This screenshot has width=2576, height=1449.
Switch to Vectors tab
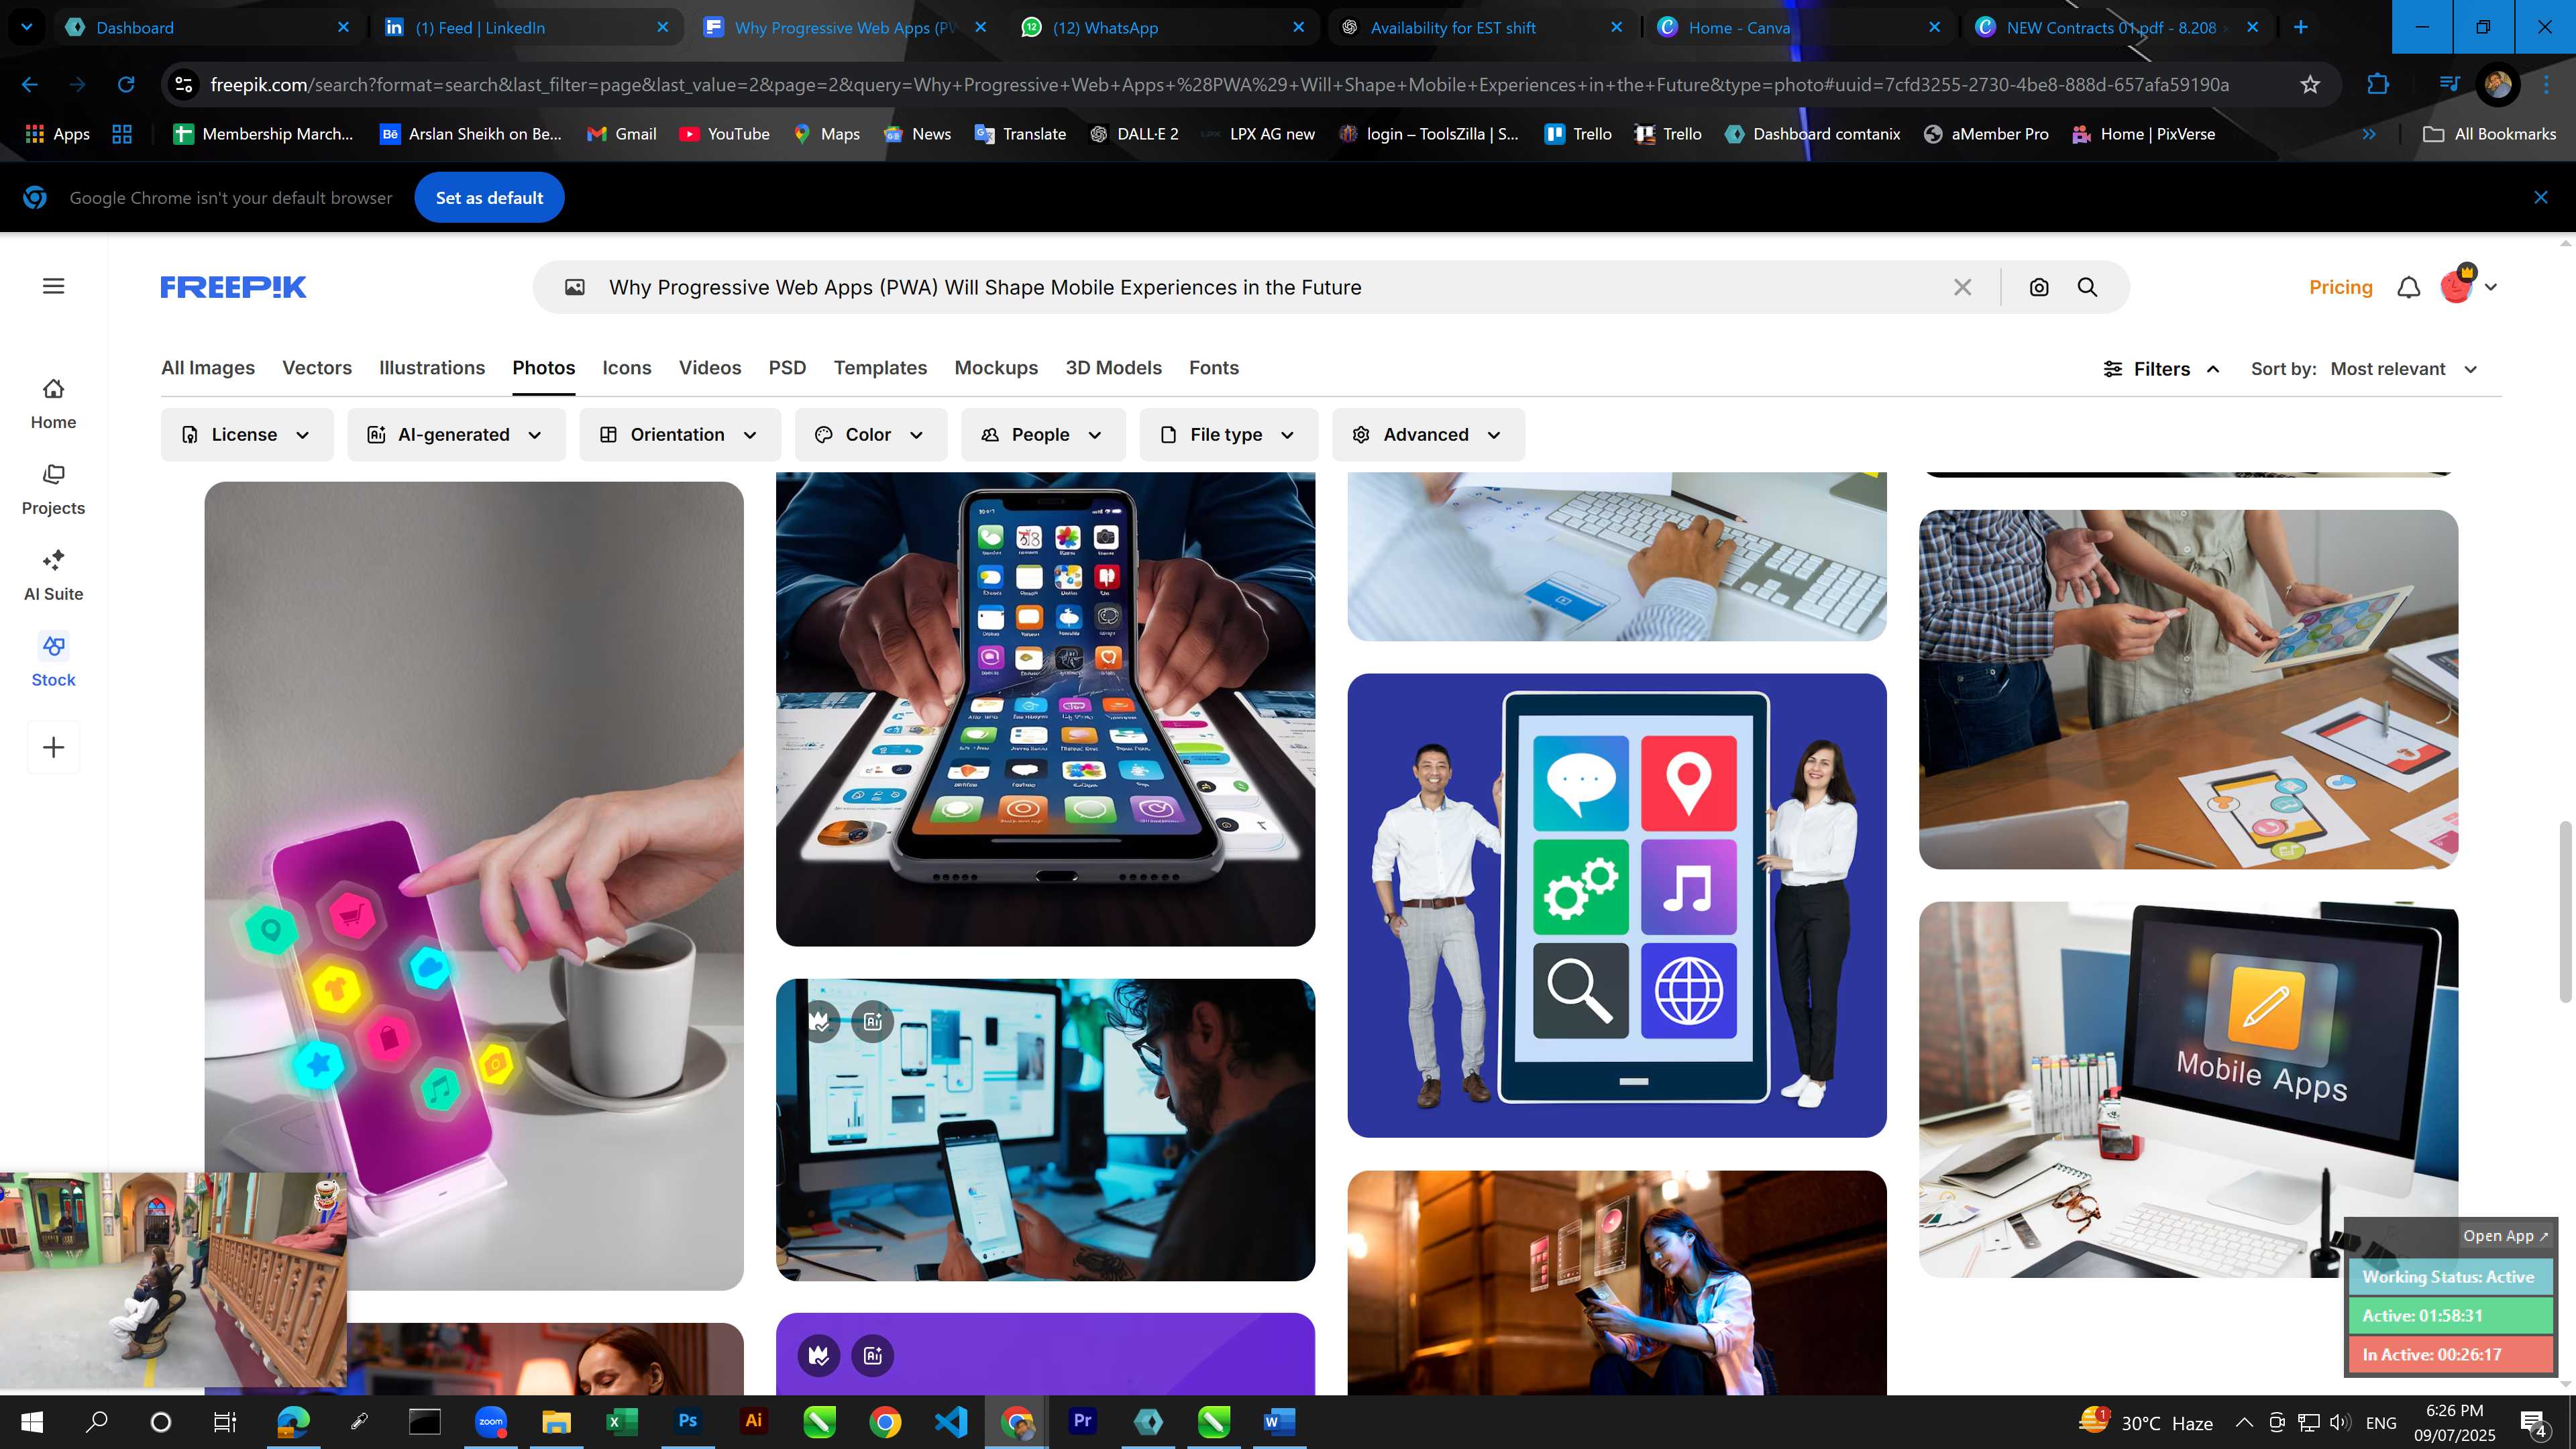317,368
